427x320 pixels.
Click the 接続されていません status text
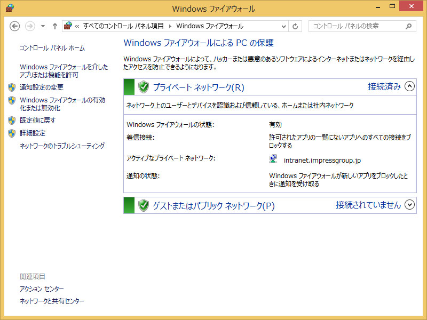tap(368, 205)
